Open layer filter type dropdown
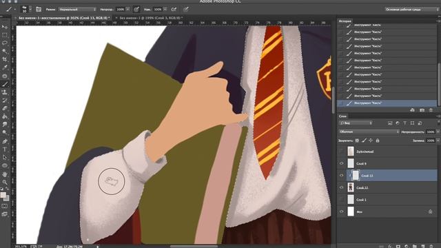441x248 pixels. click(x=356, y=123)
